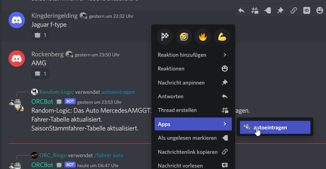The width and height of the screenshot is (326, 169).
Task: Toggle robot reaction under Jaguar f-type message
Action: 40,35
